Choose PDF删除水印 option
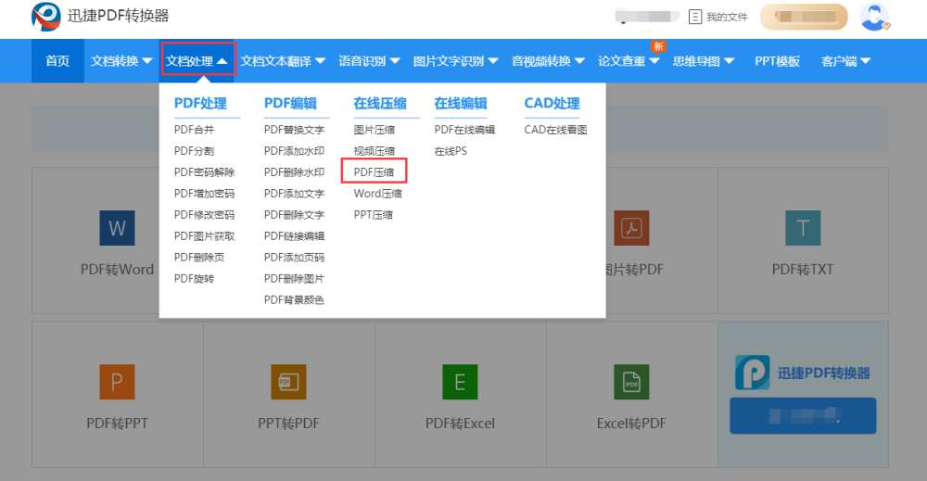The width and height of the screenshot is (927, 481). click(x=294, y=172)
